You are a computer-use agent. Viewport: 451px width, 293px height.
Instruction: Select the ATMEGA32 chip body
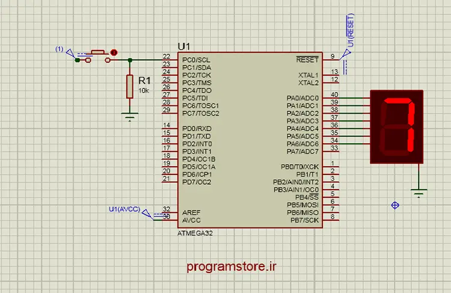(250, 140)
